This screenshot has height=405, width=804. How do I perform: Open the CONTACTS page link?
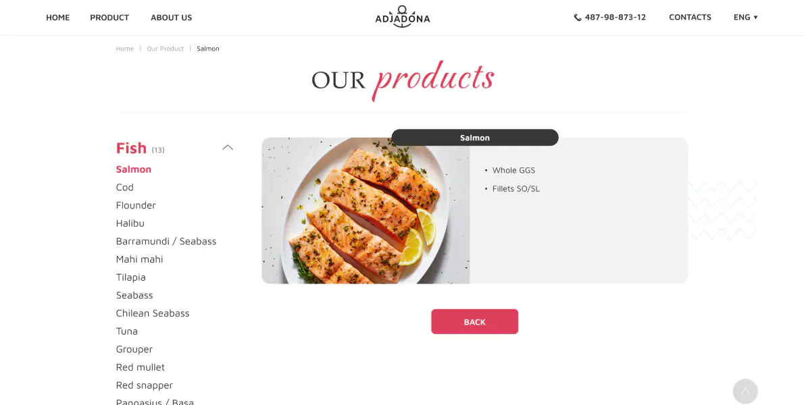pyautogui.click(x=690, y=17)
